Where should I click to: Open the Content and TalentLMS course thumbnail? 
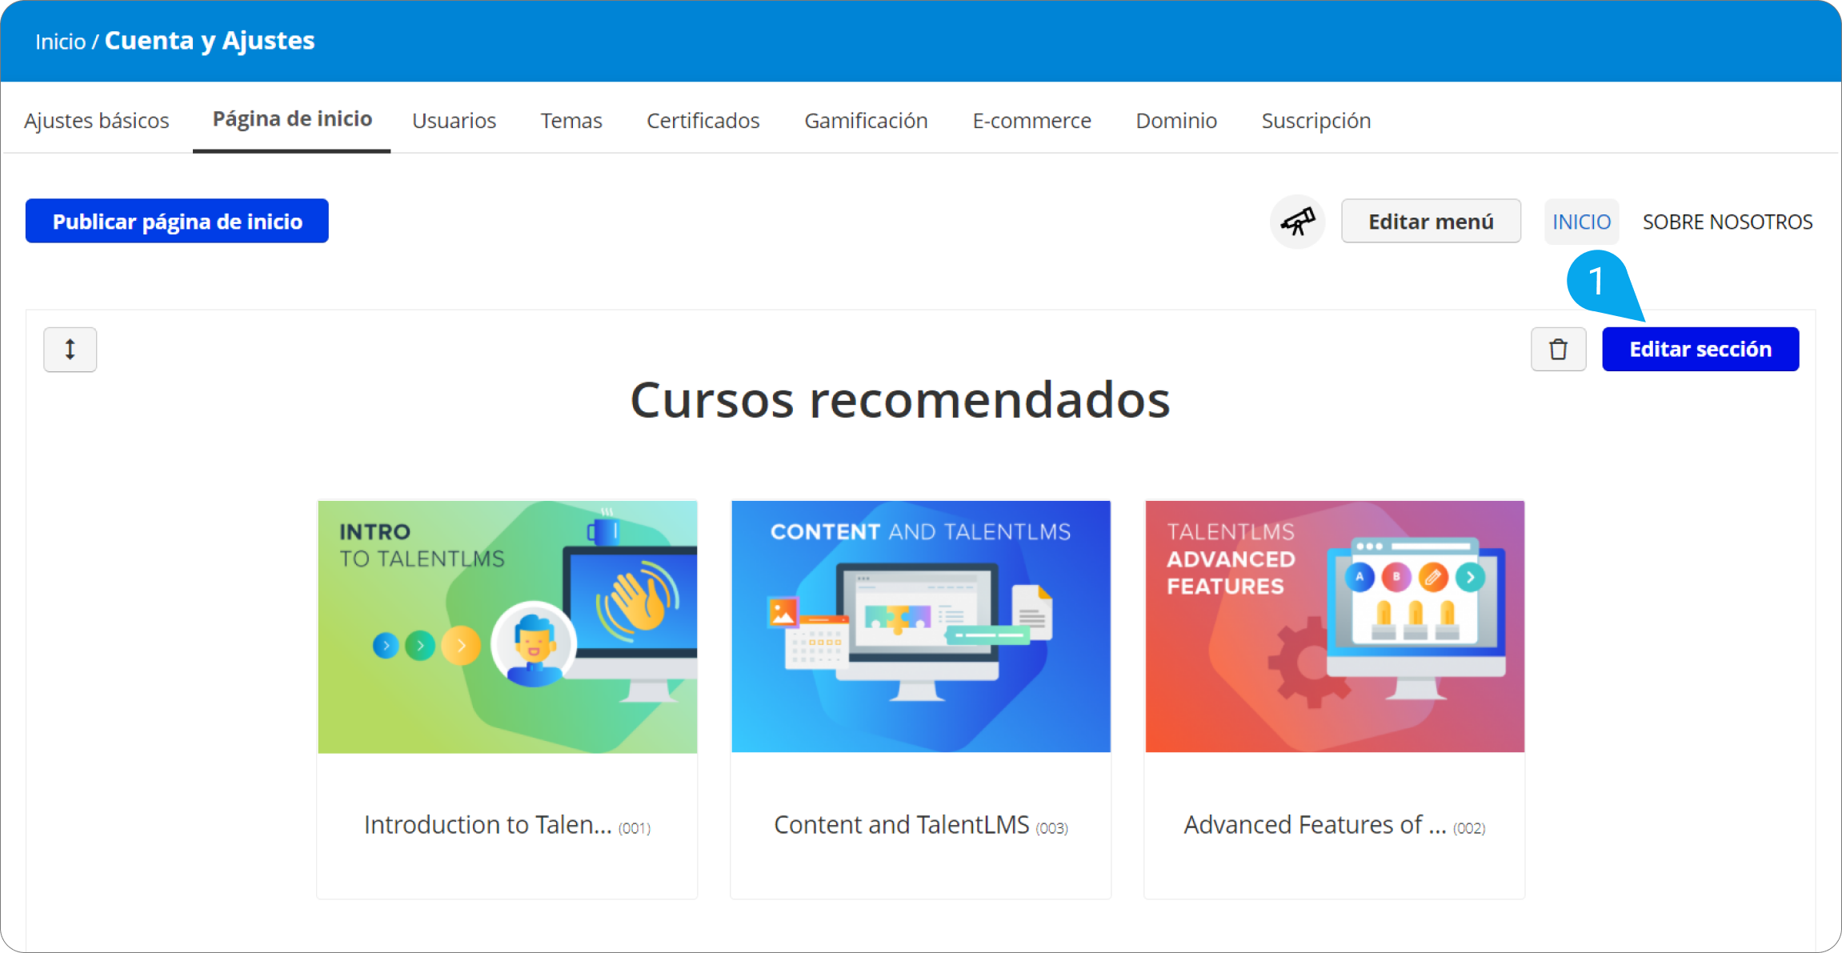(921, 627)
